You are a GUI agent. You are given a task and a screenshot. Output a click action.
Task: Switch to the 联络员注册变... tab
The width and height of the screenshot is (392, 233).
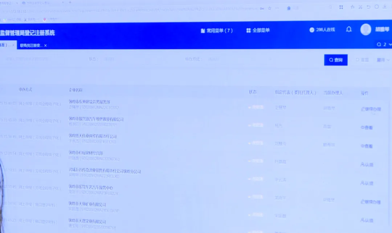tap(31, 46)
